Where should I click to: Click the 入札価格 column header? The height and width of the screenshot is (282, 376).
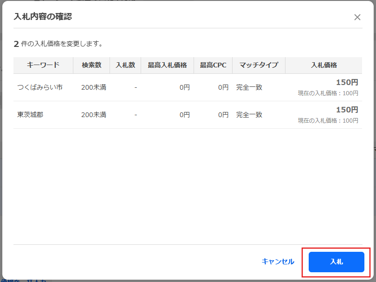[324, 65]
